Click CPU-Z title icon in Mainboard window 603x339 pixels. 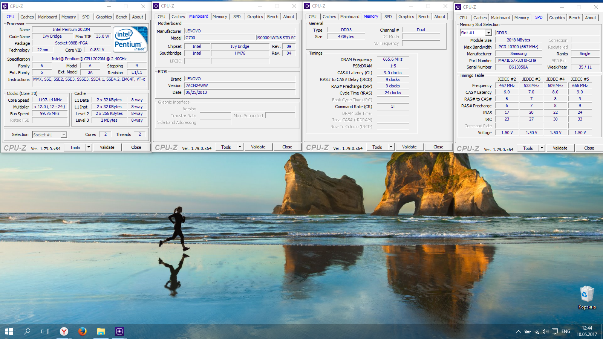click(156, 6)
